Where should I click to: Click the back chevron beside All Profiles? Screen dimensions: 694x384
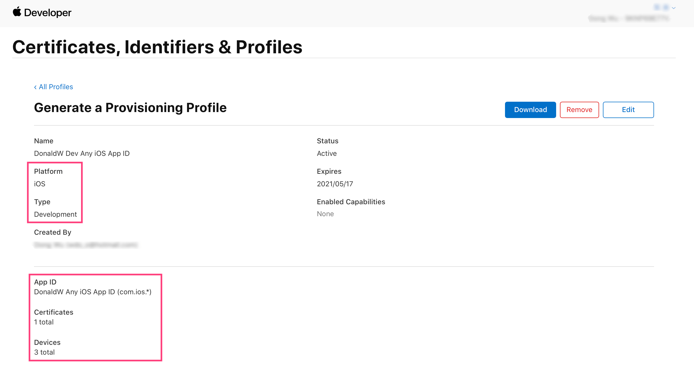click(35, 87)
